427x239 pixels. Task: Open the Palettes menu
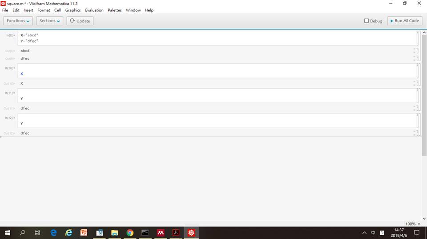click(x=115, y=10)
